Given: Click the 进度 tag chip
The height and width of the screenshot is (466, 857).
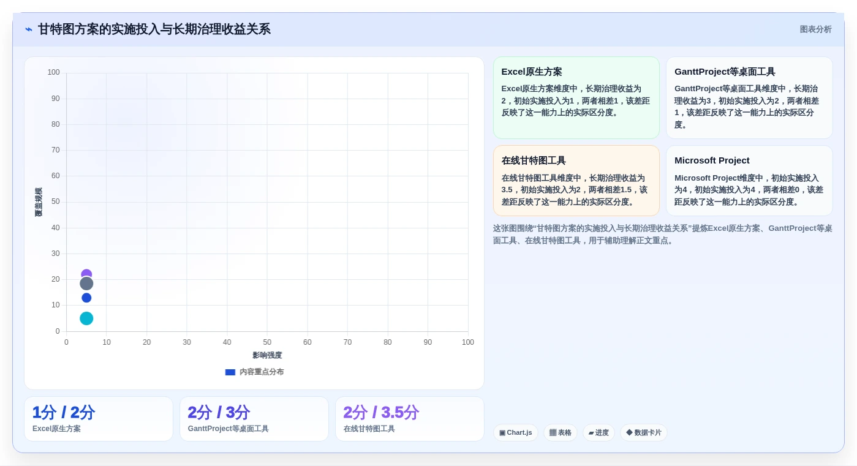Looking at the screenshot, I should point(598,432).
